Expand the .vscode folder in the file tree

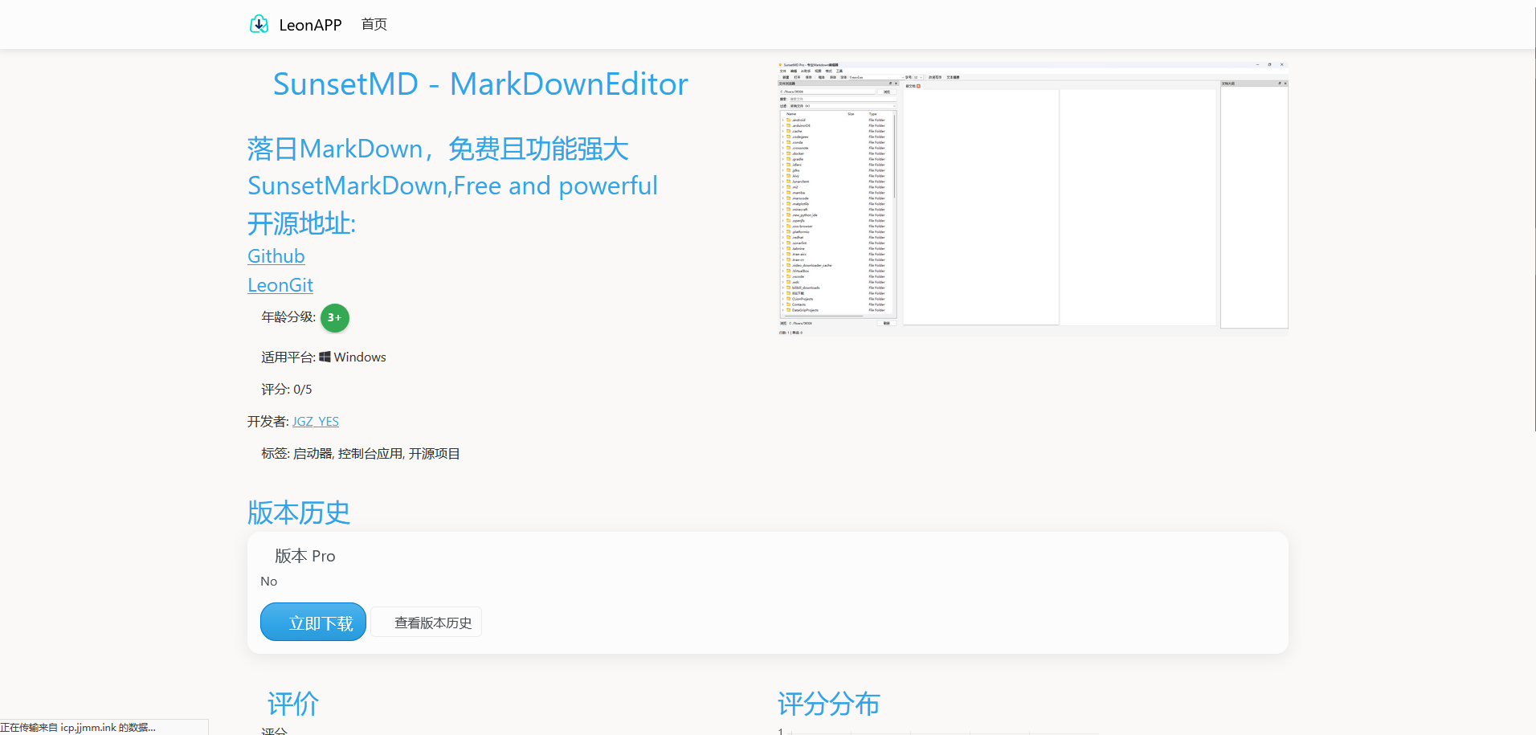point(782,275)
